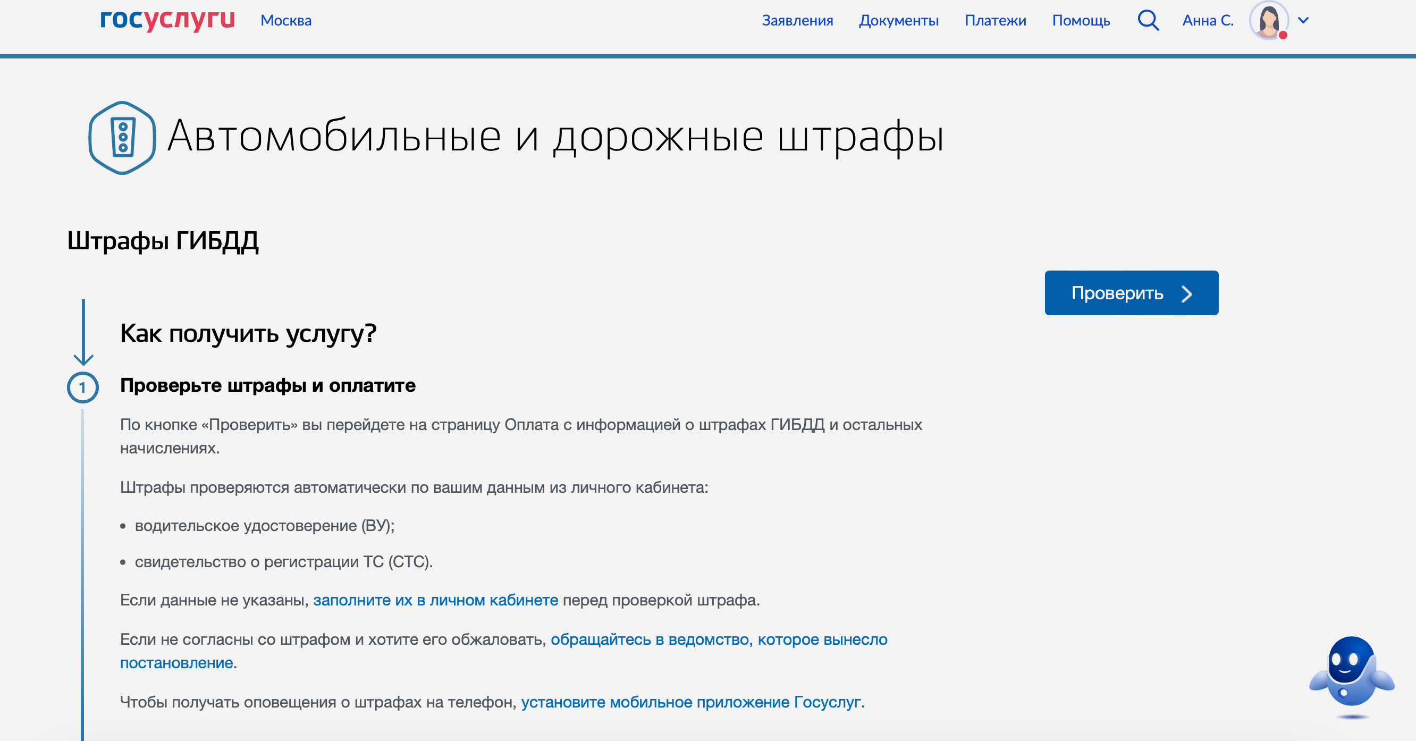Click the Госуслуги logo
Viewport: 1416px width, 741px height.
[167, 20]
